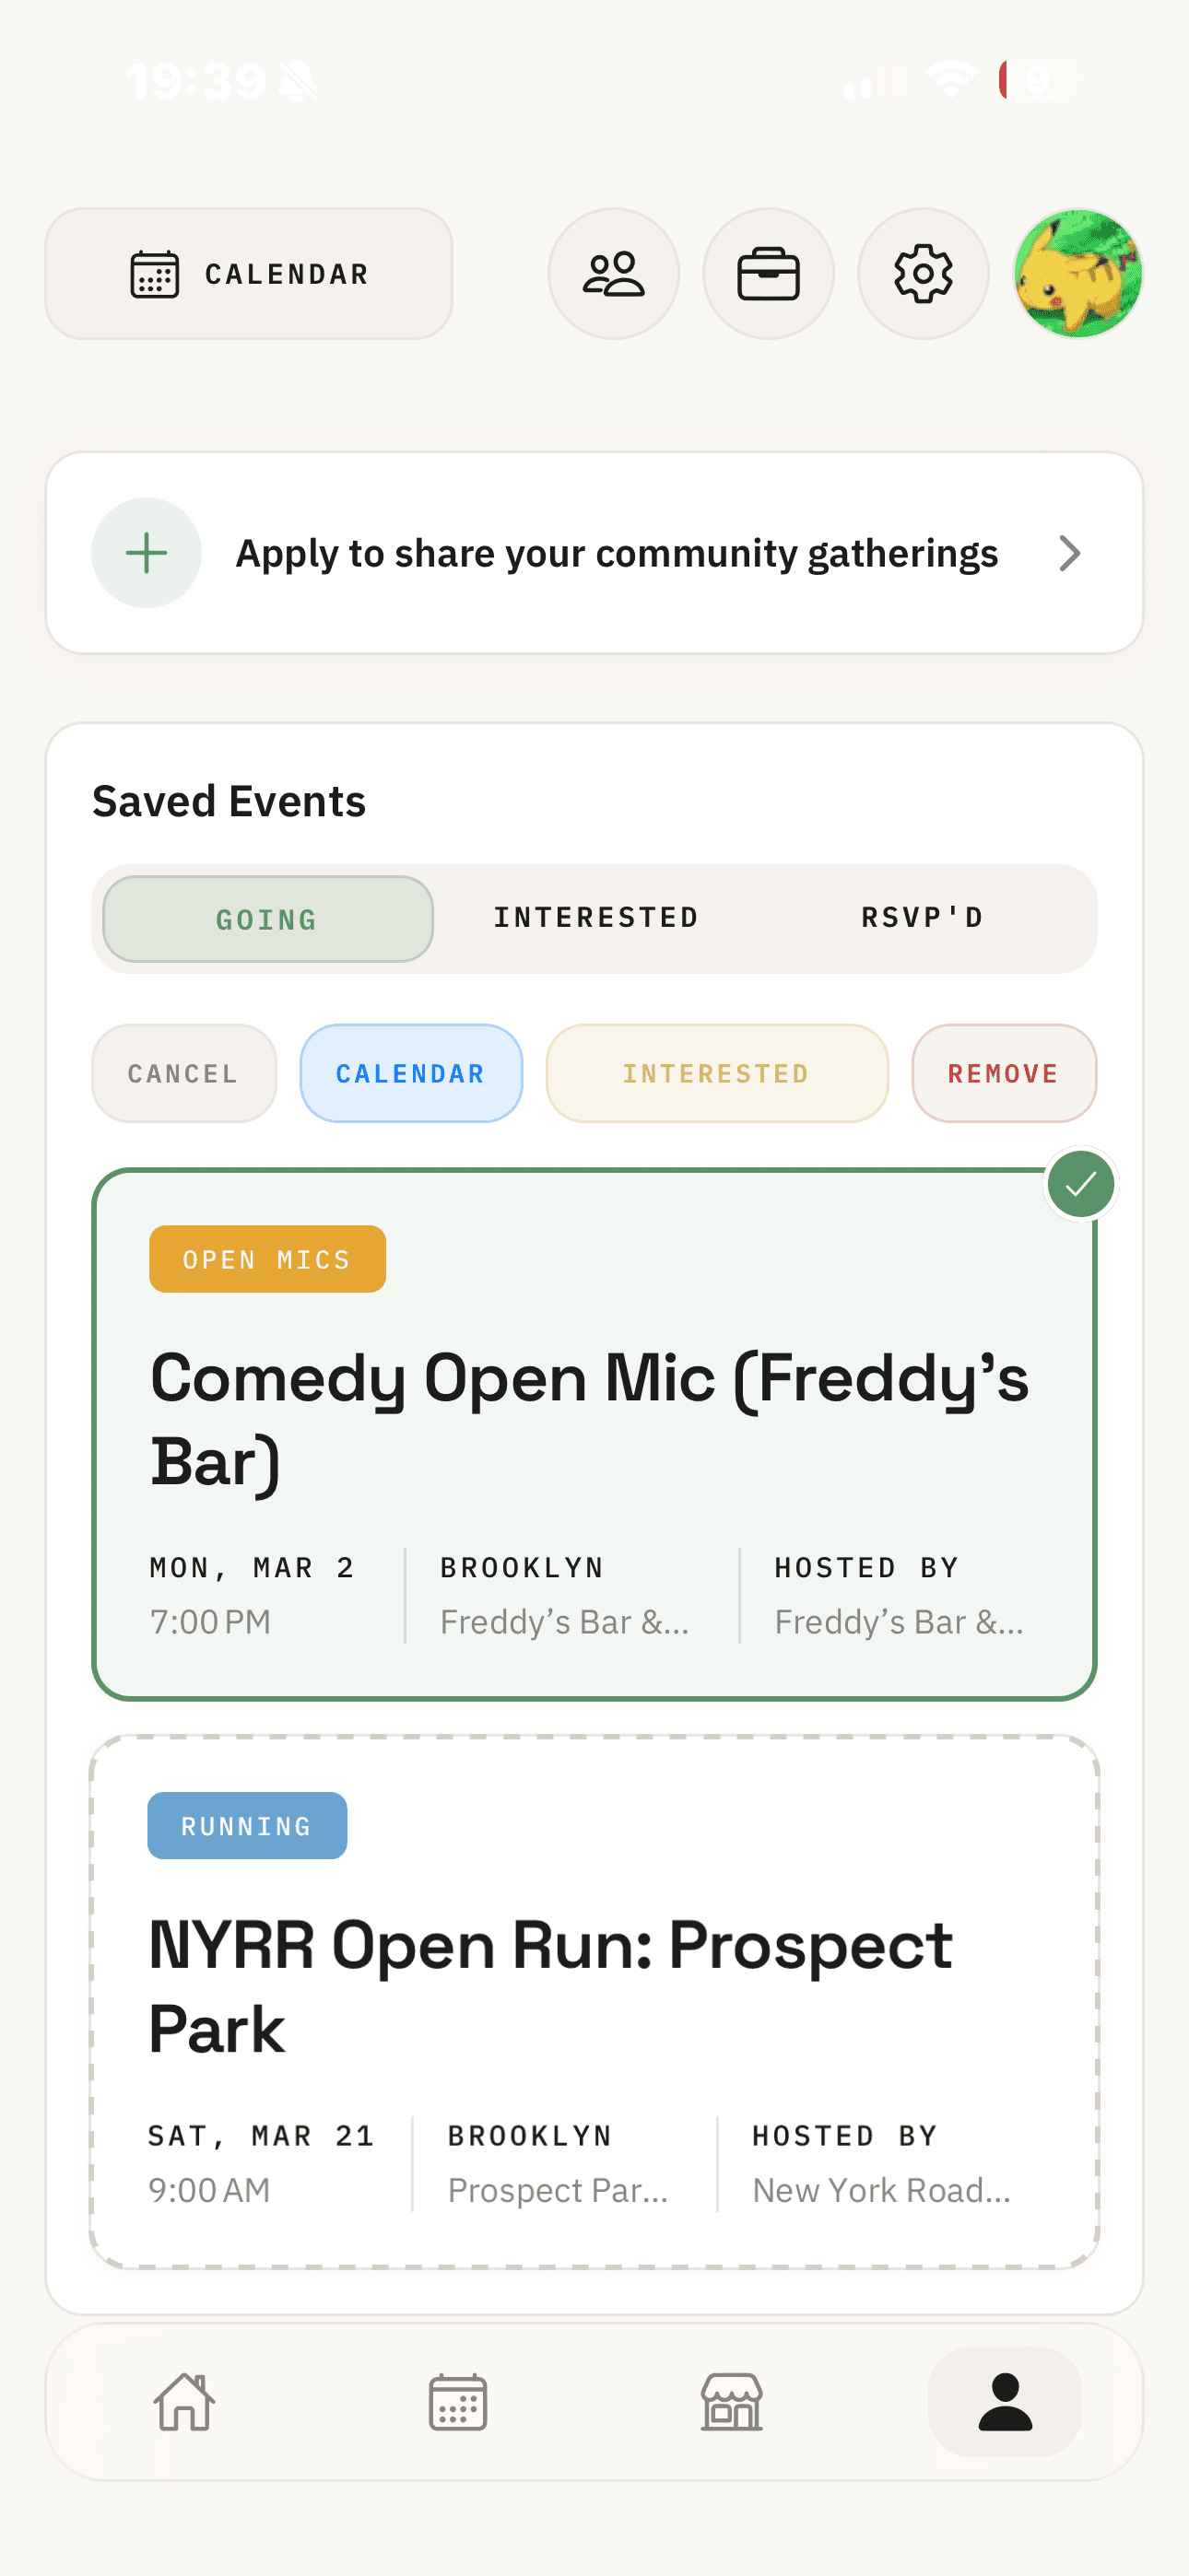The image size is (1189, 2576).
Task: Tap the RUNNING badge on NYRR event
Action: pos(246,1825)
